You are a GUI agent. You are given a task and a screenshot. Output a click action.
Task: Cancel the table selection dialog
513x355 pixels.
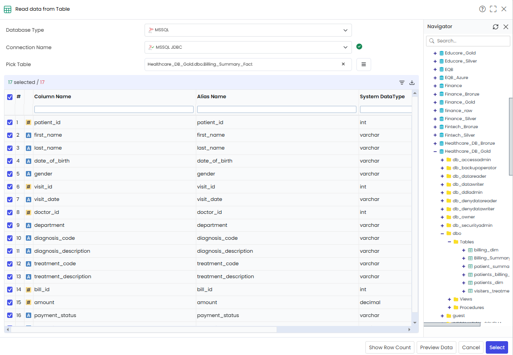click(471, 347)
